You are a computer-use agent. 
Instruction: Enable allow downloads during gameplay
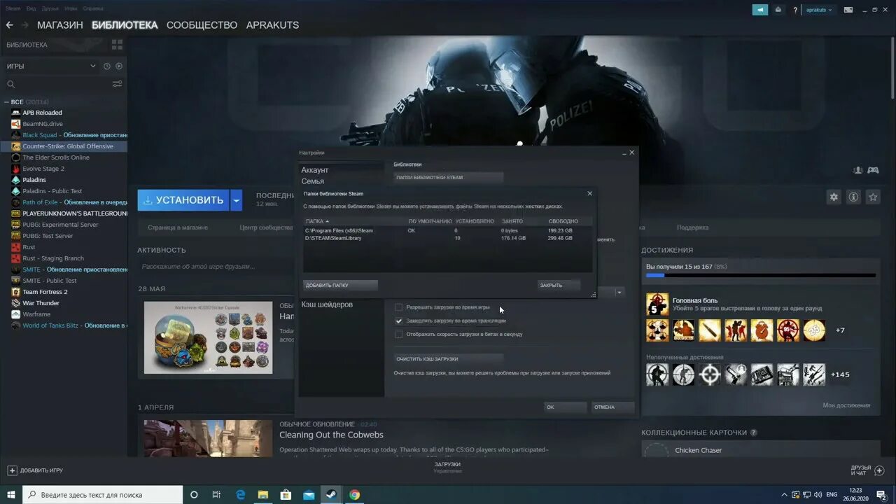click(399, 307)
